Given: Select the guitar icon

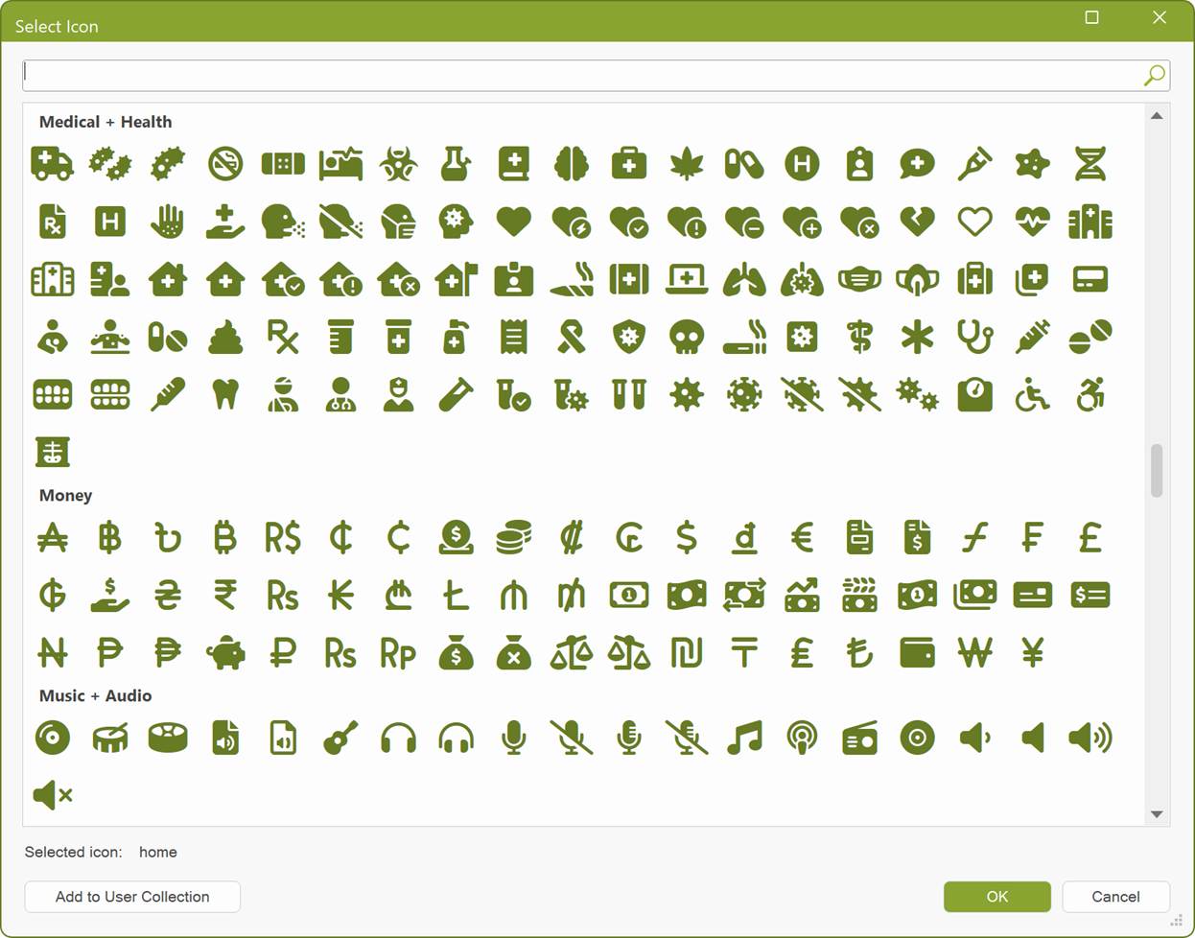Looking at the screenshot, I should 340,739.
